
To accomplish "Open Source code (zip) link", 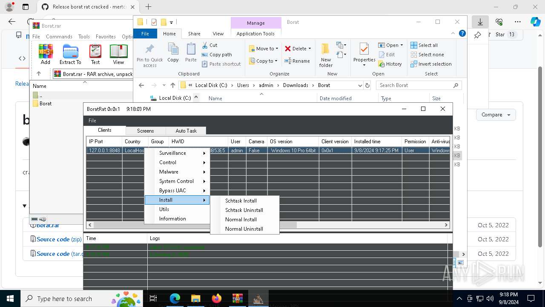I will coord(59,239).
